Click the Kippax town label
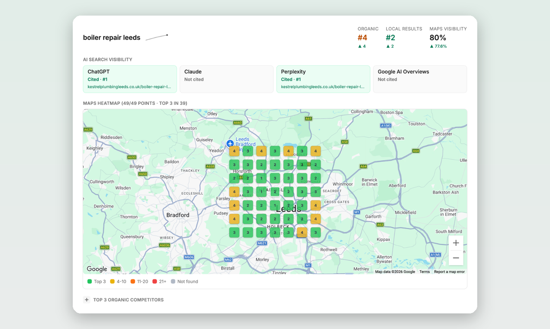Image resolution: width=550 pixels, height=329 pixels. point(384,239)
